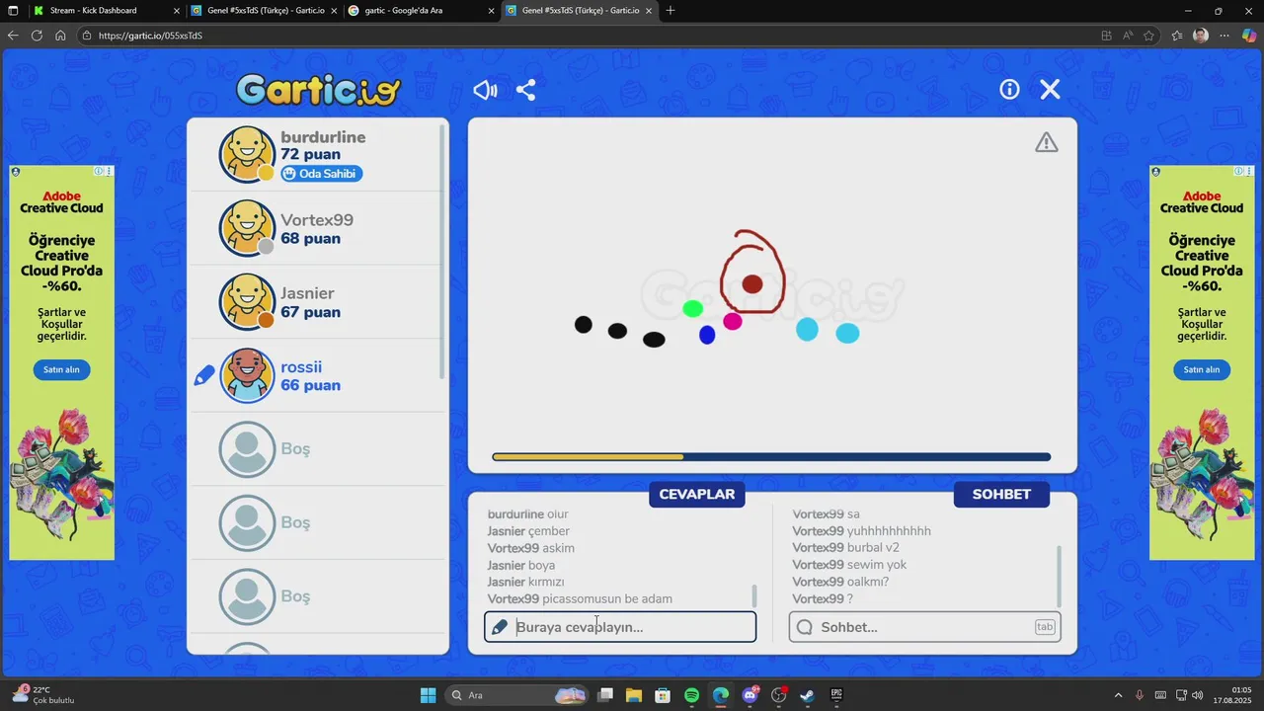Viewport: 1264px width, 711px height.
Task: Open the tab actions menu icon
Action: tap(13, 10)
